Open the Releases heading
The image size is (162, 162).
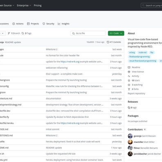pyautogui.click(x=133, y=102)
